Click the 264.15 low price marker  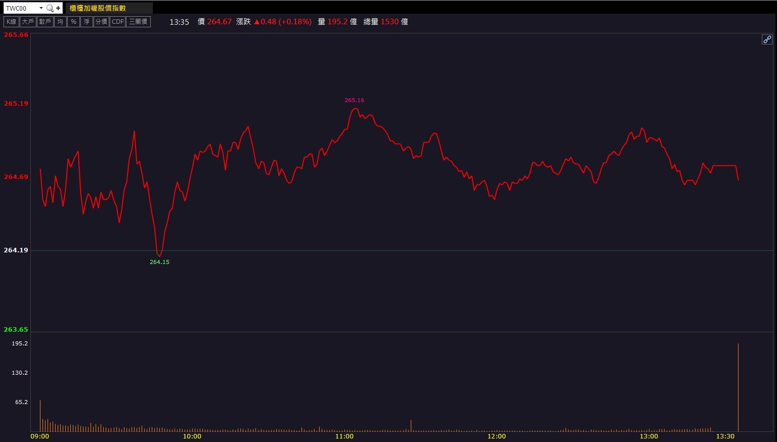159,262
